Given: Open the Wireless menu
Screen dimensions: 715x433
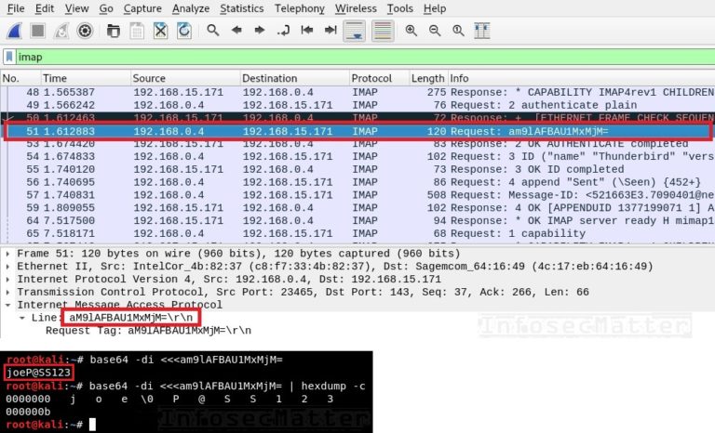Looking at the screenshot, I should pos(356,8).
